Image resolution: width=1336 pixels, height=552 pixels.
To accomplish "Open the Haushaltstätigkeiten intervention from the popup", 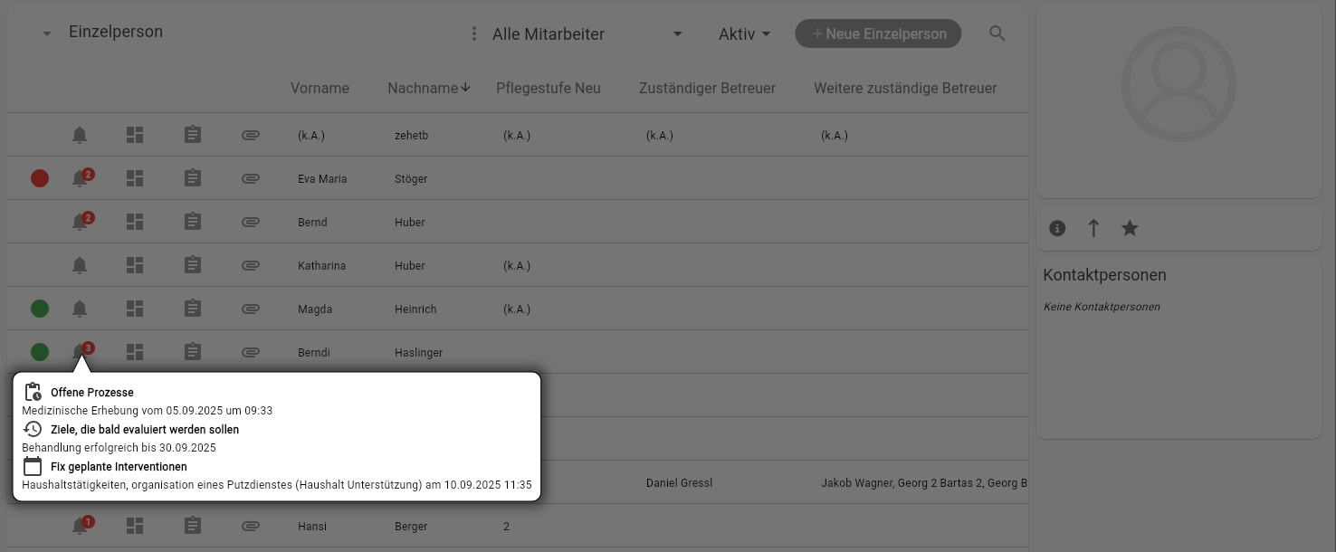I will tap(277, 484).
